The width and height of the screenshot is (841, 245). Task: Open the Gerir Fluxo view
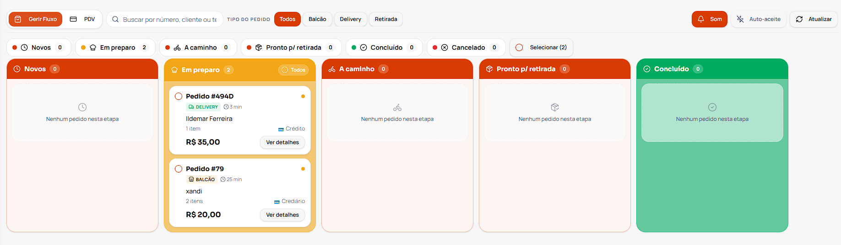[x=36, y=19]
